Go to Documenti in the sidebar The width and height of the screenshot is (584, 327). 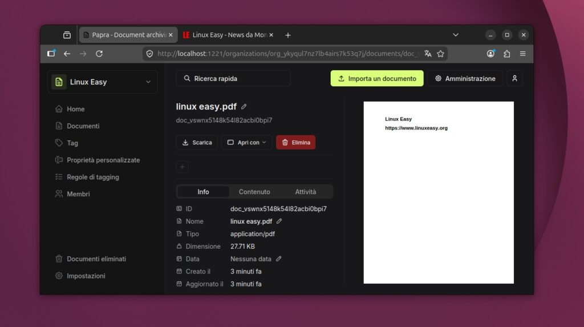[x=78, y=126]
